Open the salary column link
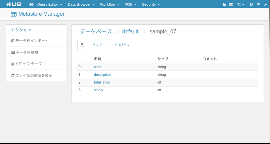The width and height of the screenshot is (270, 144). point(98,90)
